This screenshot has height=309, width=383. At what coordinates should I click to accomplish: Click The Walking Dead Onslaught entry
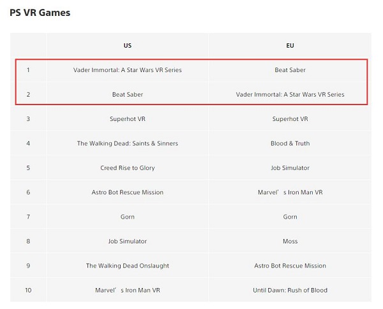point(127,266)
